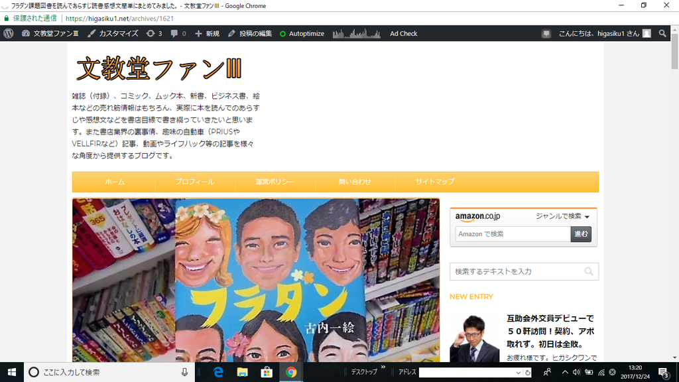Image resolution: width=679 pixels, height=382 pixels.
Task: Click 新規 to add new content
Action: 207,33
